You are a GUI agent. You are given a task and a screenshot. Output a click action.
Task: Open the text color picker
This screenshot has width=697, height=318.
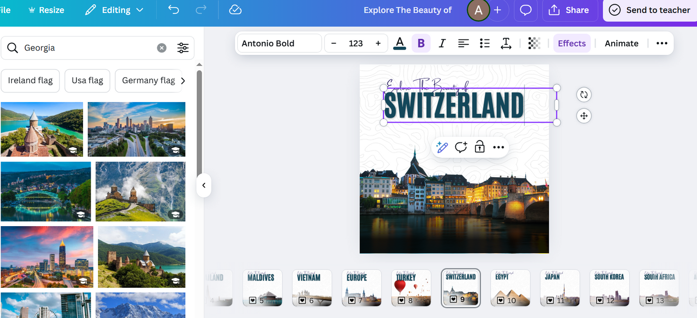pos(399,43)
